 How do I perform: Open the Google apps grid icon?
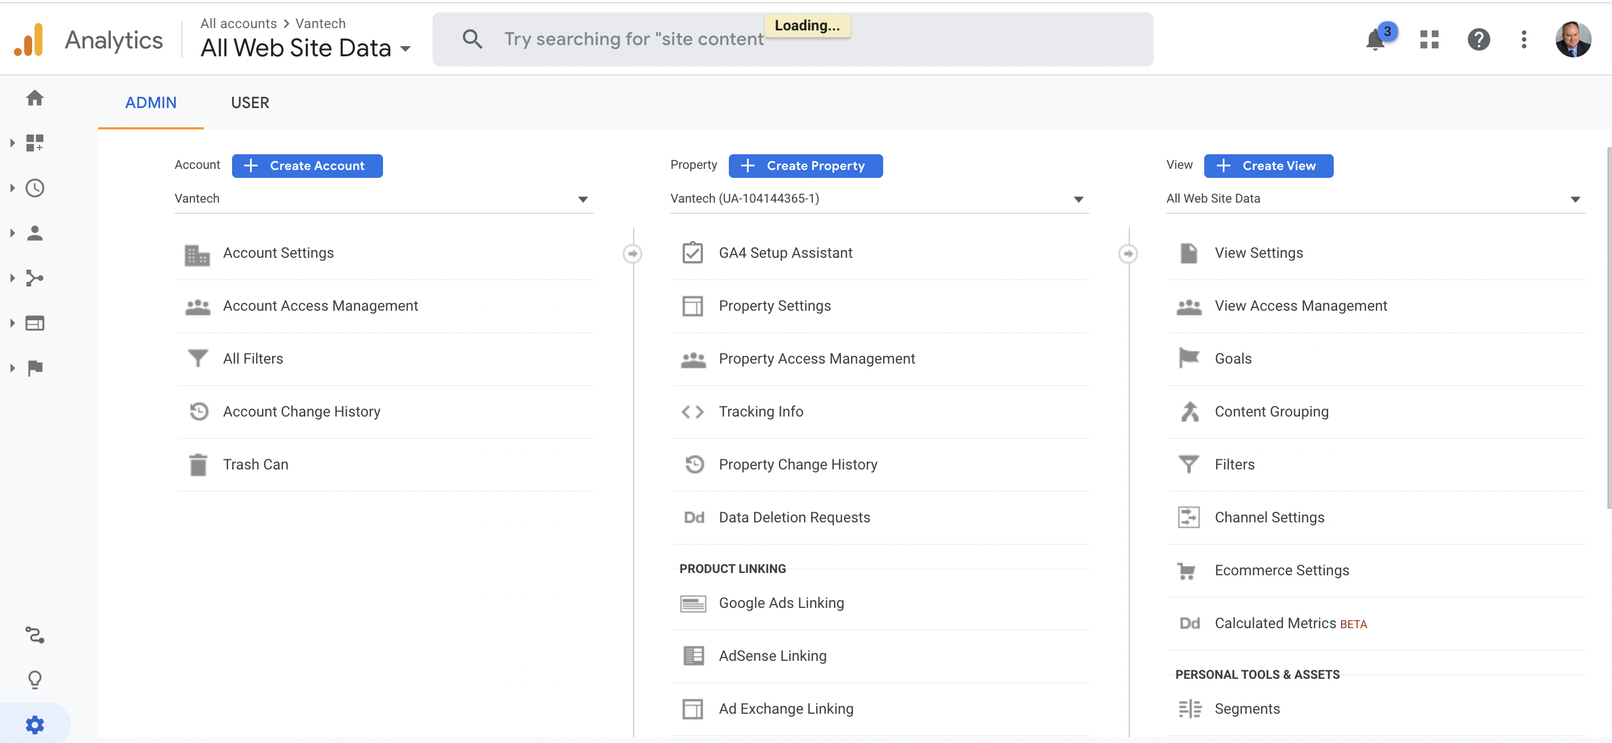[x=1430, y=39]
